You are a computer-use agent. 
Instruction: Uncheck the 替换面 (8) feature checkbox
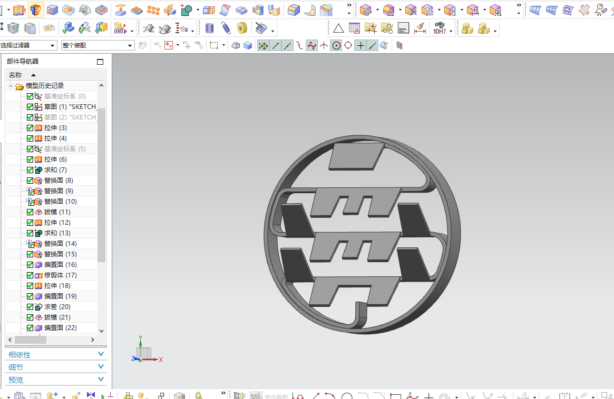[x=30, y=181]
